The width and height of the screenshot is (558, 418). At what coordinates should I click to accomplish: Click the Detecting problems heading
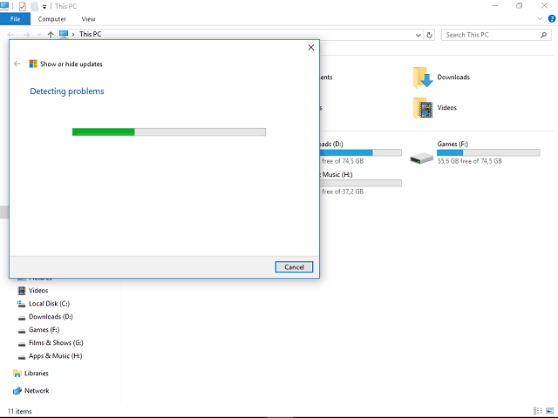tap(67, 91)
